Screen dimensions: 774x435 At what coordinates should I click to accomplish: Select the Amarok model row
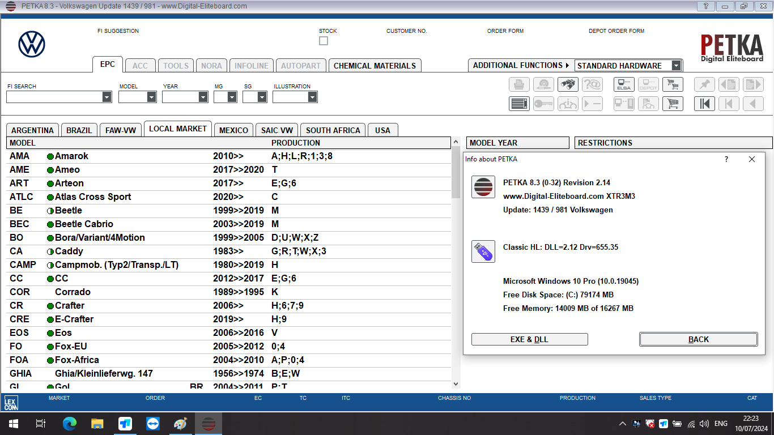pyautogui.click(x=71, y=156)
